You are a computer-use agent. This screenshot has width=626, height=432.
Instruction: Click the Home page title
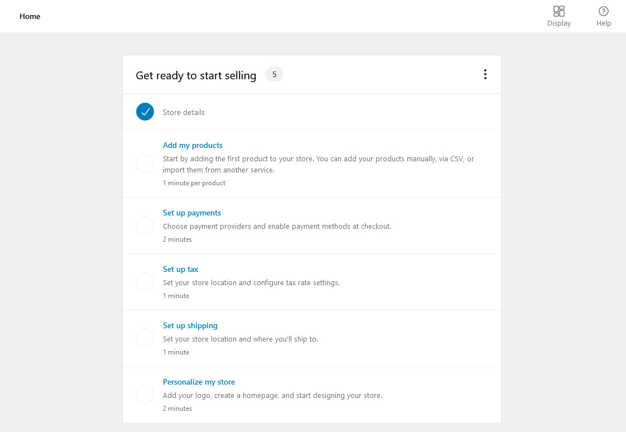pos(30,16)
